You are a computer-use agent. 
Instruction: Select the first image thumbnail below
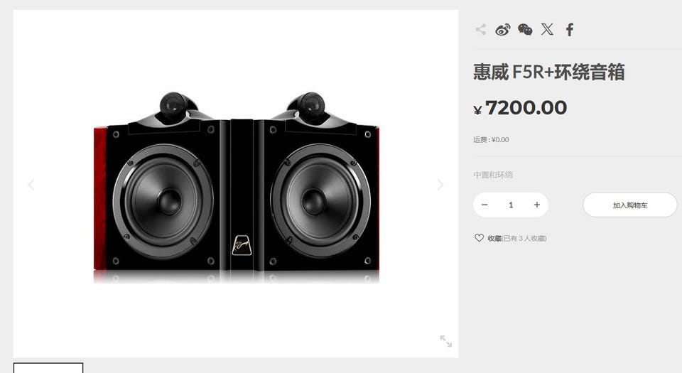pos(48,368)
